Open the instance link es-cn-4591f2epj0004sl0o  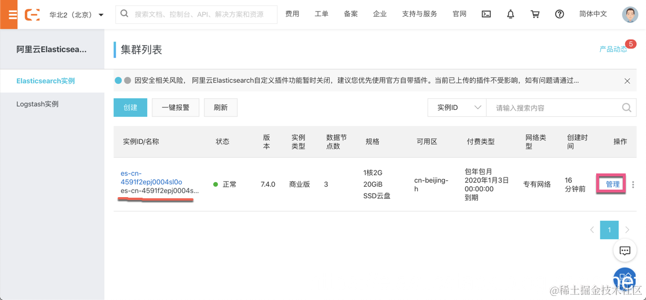tap(151, 177)
